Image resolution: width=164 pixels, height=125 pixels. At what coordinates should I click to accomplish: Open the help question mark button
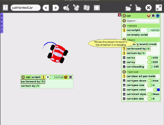[x=5, y=8]
